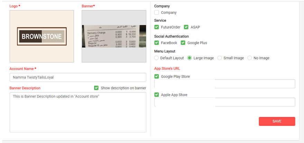Click the App Store's URL heading
Screen dimensions: 304x143
[x=167, y=68]
